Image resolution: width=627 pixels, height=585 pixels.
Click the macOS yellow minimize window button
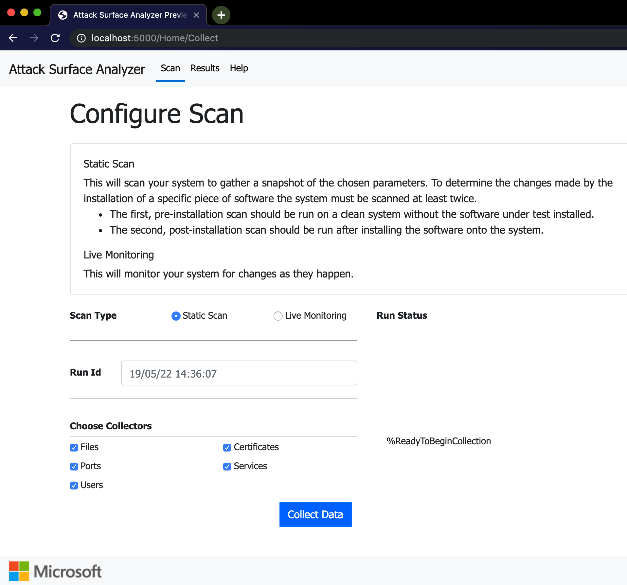(x=24, y=12)
